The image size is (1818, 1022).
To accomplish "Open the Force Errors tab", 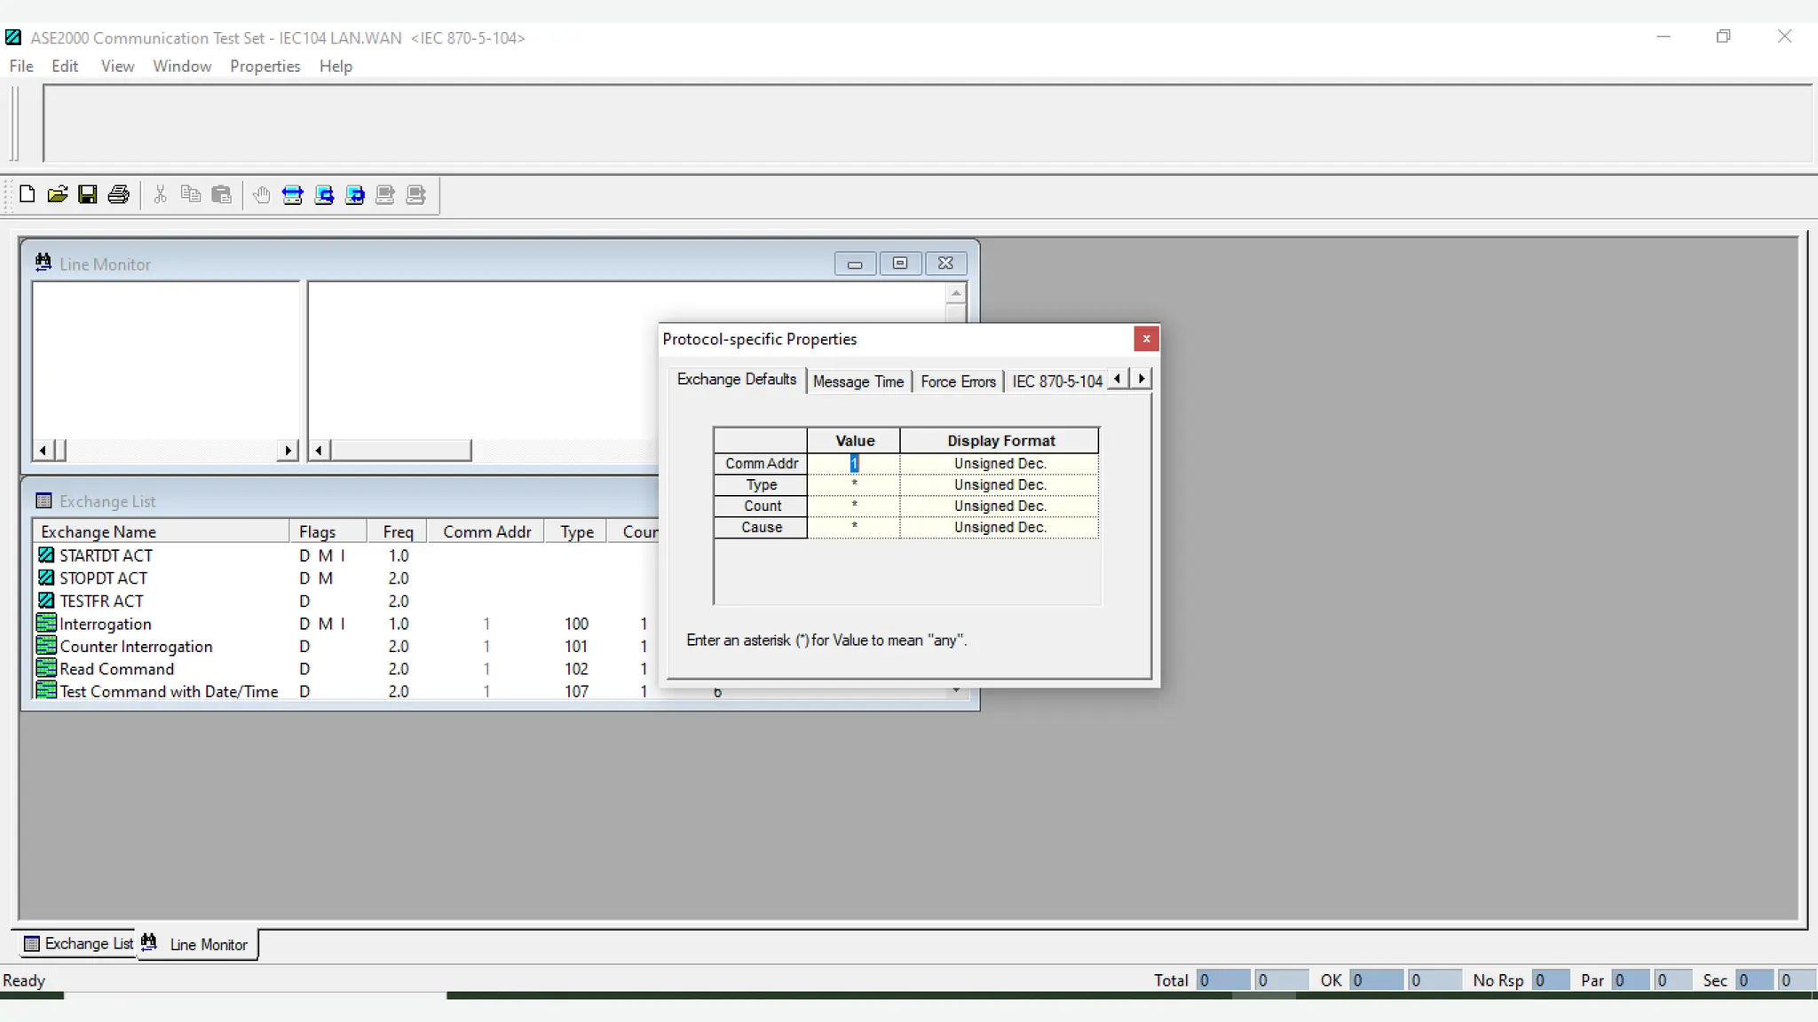I will click(958, 381).
